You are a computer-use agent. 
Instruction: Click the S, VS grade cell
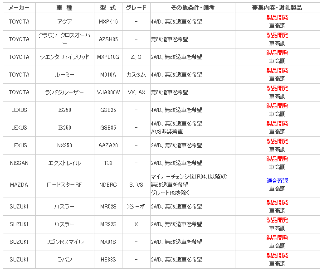coord(136,185)
